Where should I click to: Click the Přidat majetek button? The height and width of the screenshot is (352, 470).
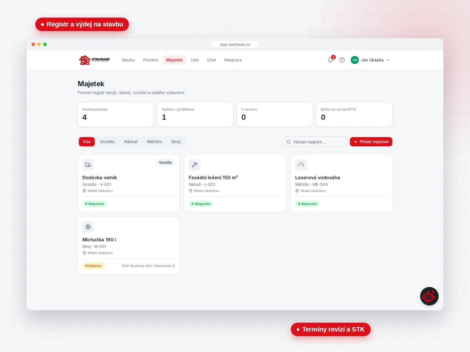371,142
